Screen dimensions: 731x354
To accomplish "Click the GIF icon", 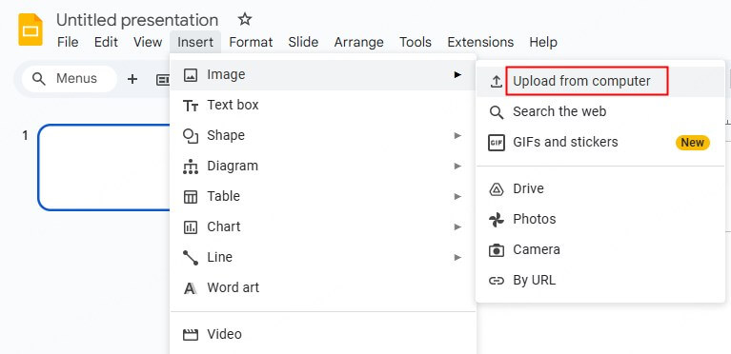I will pos(496,143).
